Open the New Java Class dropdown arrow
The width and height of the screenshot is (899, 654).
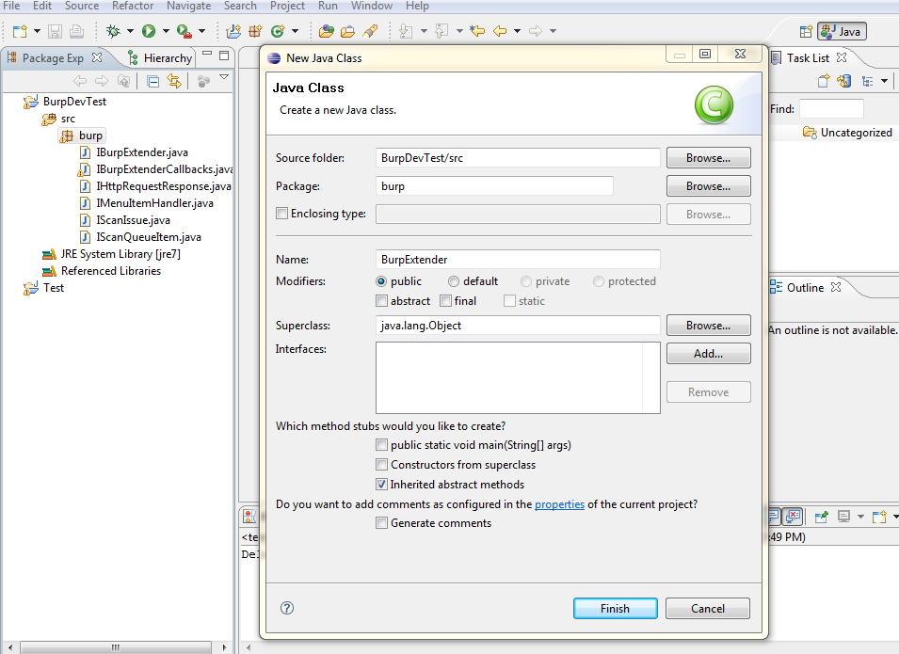coord(295,31)
